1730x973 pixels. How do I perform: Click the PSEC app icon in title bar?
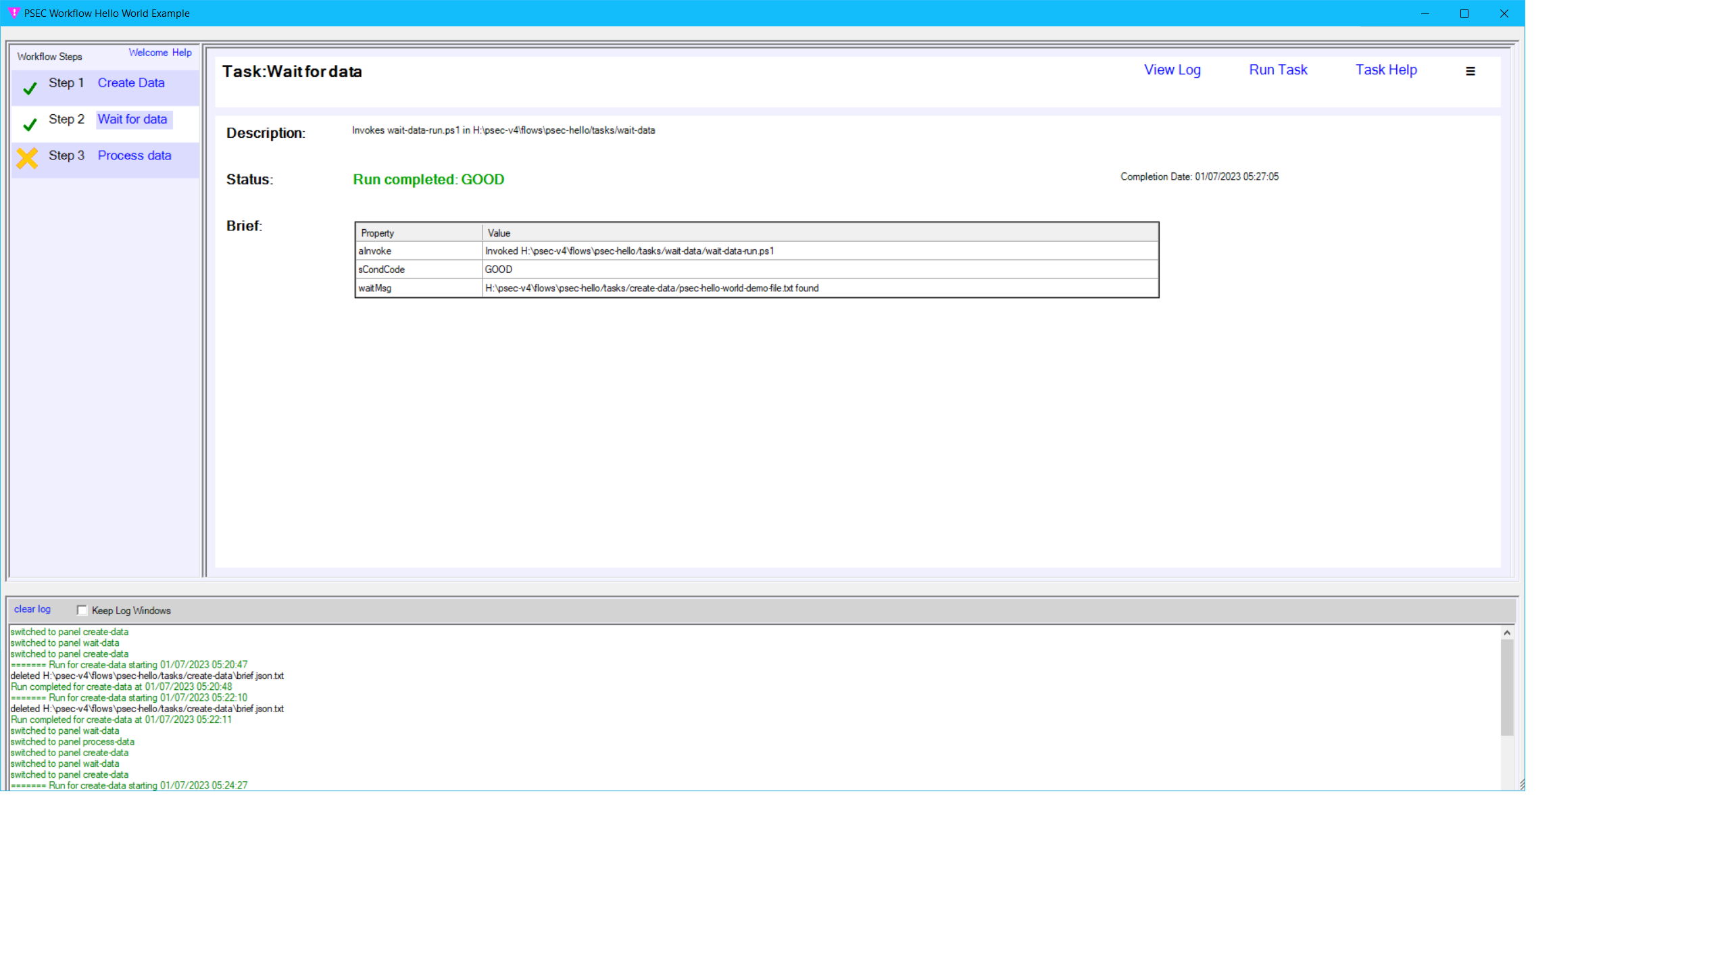(14, 13)
